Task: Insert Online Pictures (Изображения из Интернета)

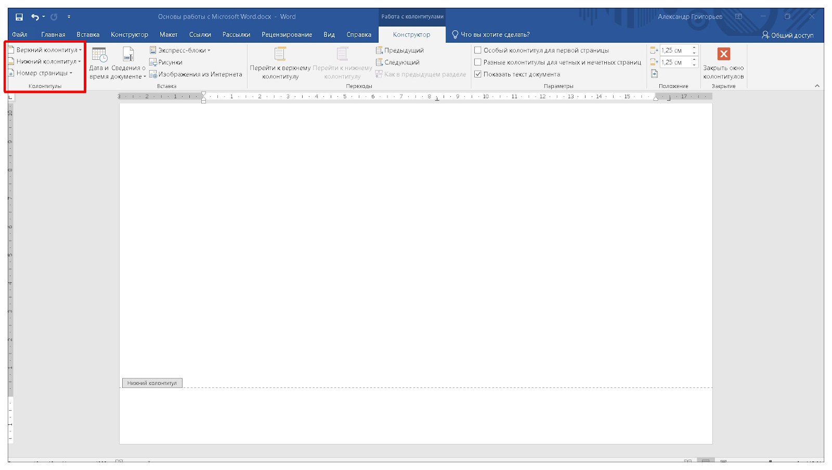Action: (196, 74)
